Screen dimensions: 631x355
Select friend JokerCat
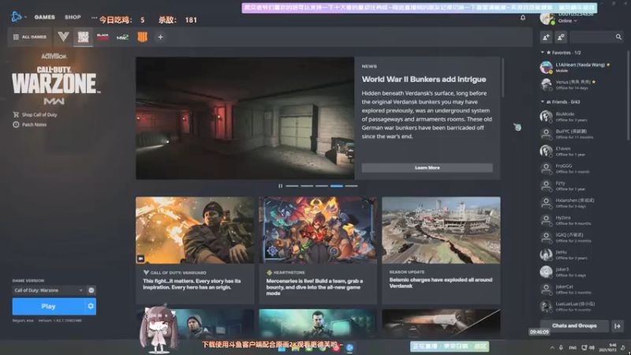click(581, 290)
